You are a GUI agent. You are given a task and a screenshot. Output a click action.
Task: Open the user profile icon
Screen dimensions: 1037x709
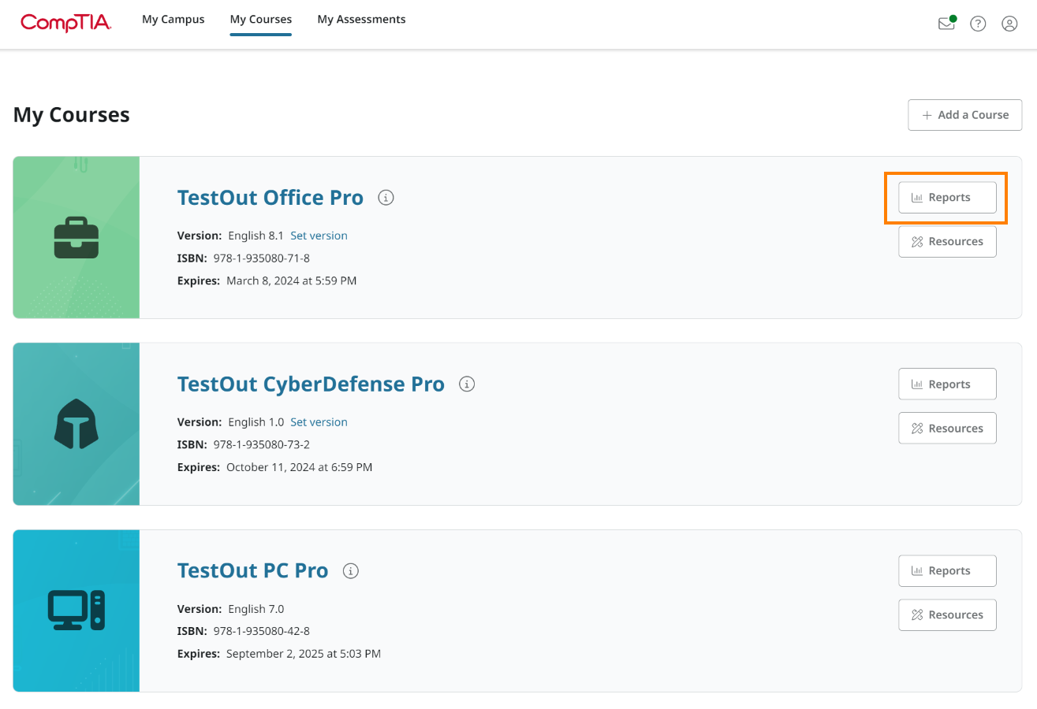(1009, 24)
